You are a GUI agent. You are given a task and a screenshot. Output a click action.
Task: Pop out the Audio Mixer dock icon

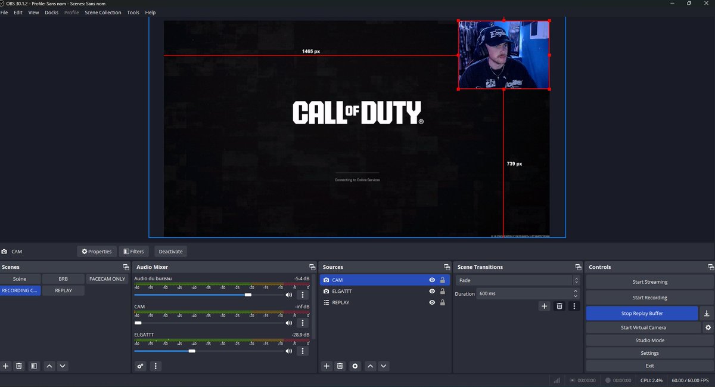pyautogui.click(x=312, y=267)
